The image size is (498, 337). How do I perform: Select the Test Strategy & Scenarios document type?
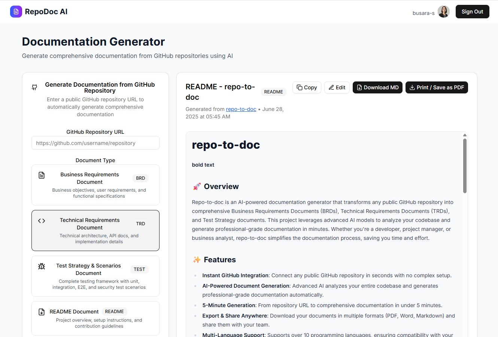click(x=95, y=276)
